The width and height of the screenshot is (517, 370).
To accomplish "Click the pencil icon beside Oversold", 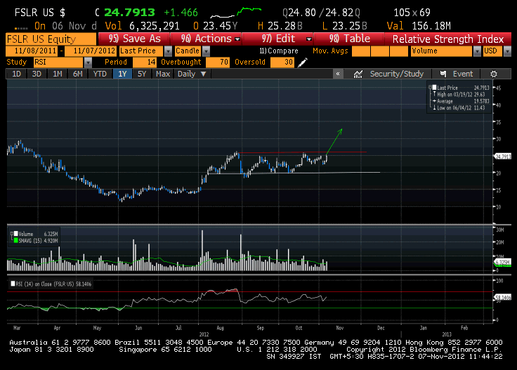I will pyautogui.click(x=302, y=62).
